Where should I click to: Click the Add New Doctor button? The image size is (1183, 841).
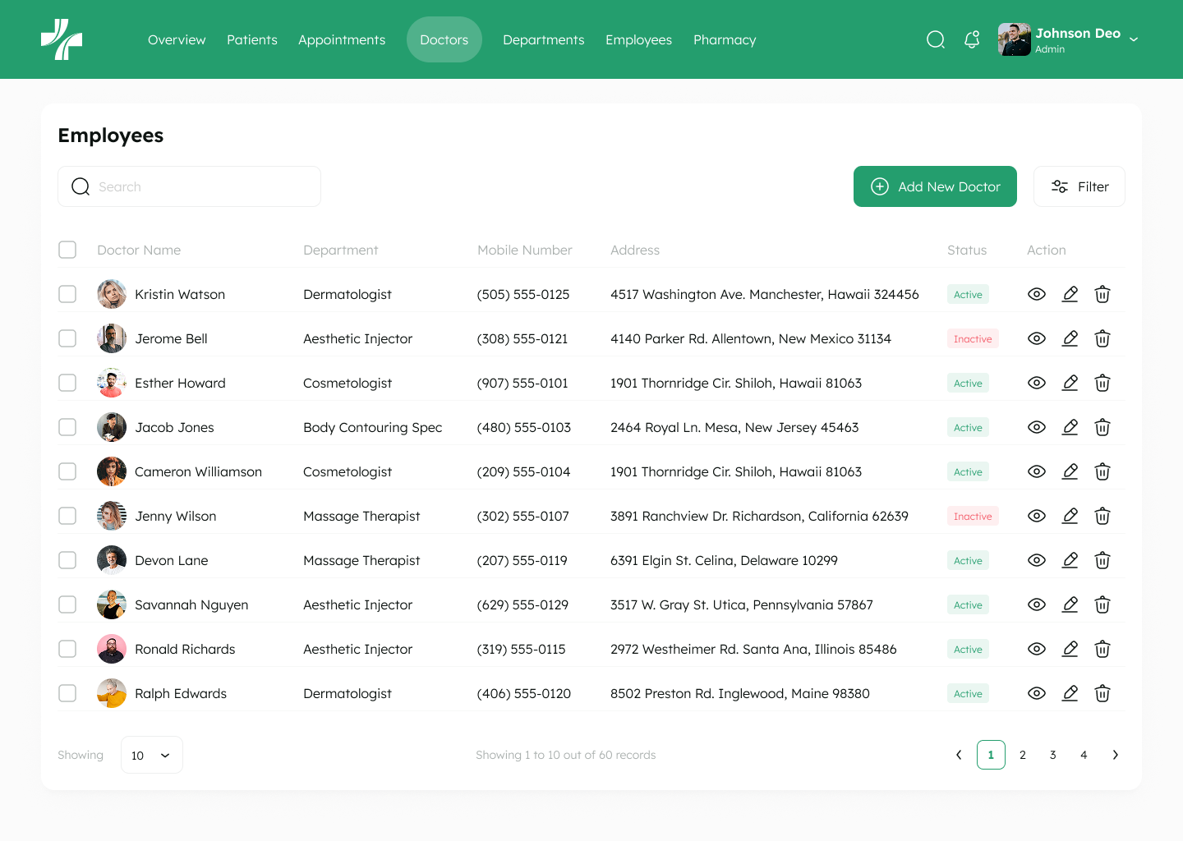point(935,186)
